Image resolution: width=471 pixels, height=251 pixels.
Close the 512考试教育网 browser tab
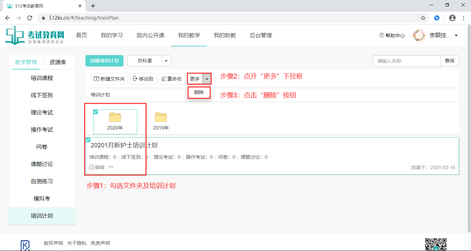(x=80, y=6)
